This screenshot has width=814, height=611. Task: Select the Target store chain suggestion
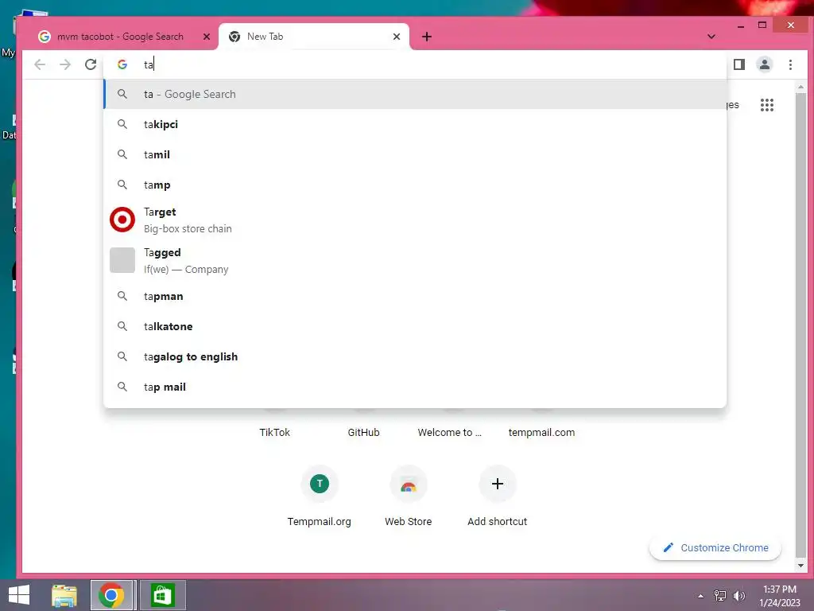[415, 220]
